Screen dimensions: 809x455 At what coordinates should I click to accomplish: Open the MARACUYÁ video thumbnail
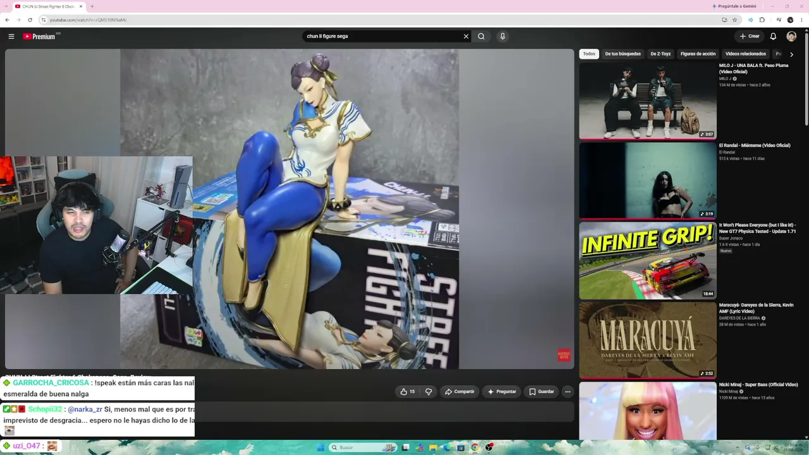coord(648,340)
